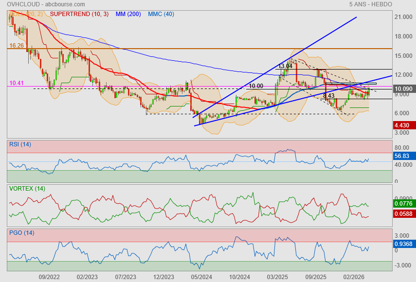Image resolution: width=416 pixels, height=282 pixels.
Task: Select the VORTEX (14) panel title
Action: click(x=27, y=189)
